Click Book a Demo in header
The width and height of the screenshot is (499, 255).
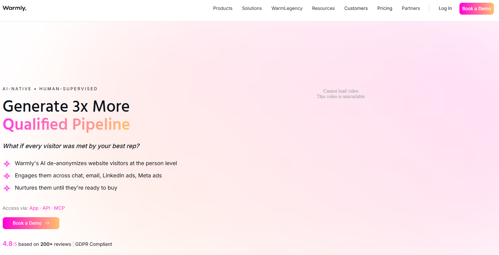tap(476, 9)
